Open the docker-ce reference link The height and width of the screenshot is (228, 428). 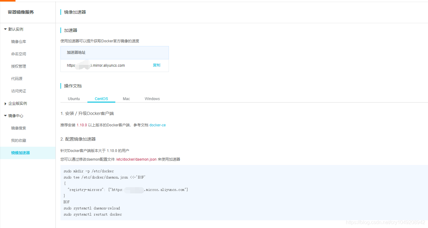tap(157, 125)
